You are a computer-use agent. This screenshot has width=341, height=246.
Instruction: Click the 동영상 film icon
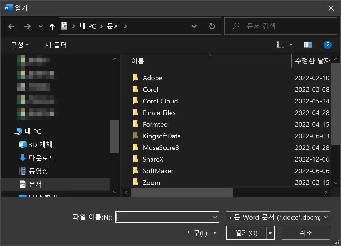(22, 171)
